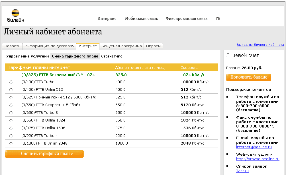This screenshot has height=175, width=286.
Task: Click the 1300.0 monthly fee value
Action: point(122,143)
